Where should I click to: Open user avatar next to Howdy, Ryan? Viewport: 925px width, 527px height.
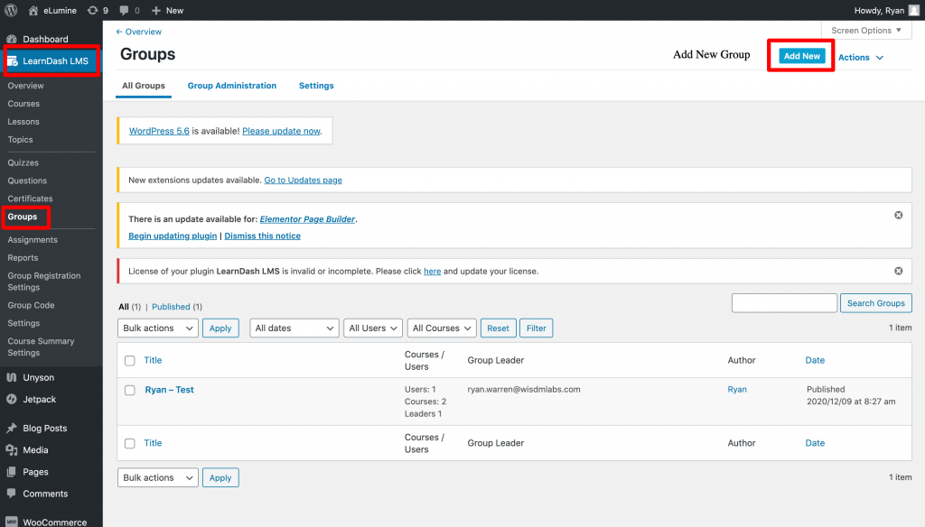914,10
